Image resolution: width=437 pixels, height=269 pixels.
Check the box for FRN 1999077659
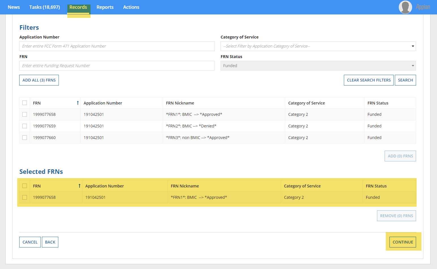[25, 126]
